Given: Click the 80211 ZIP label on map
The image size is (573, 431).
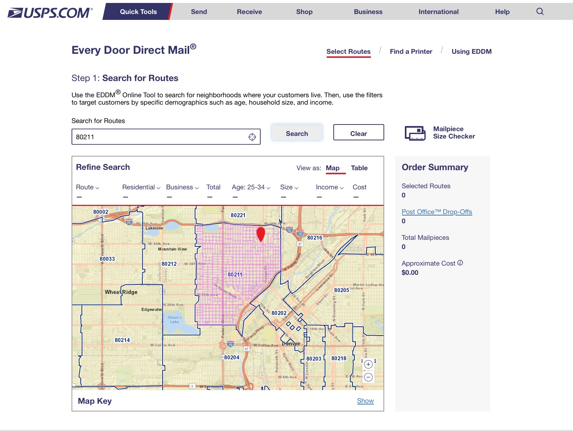Looking at the screenshot, I should tap(235, 274).
